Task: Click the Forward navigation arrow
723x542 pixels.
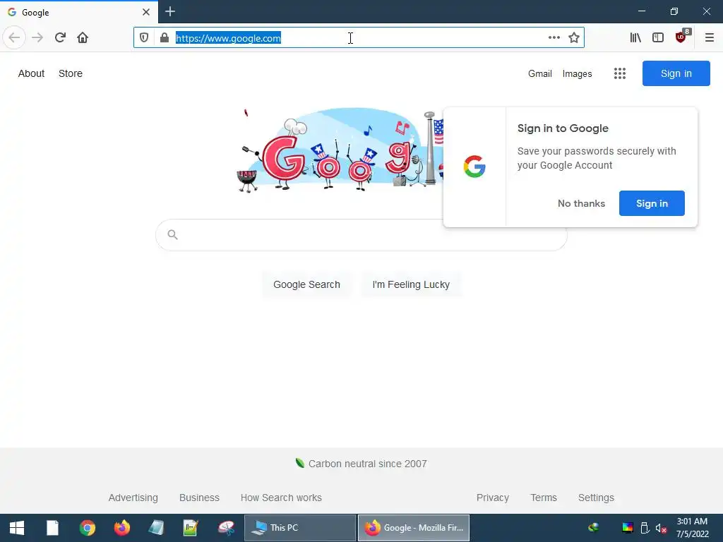Action: point(37,37)
